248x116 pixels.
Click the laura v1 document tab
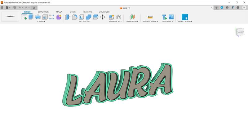(x=125, y=8)
